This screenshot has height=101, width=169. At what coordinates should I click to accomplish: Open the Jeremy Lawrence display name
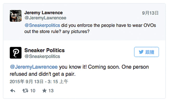click(x=43, y=13)
